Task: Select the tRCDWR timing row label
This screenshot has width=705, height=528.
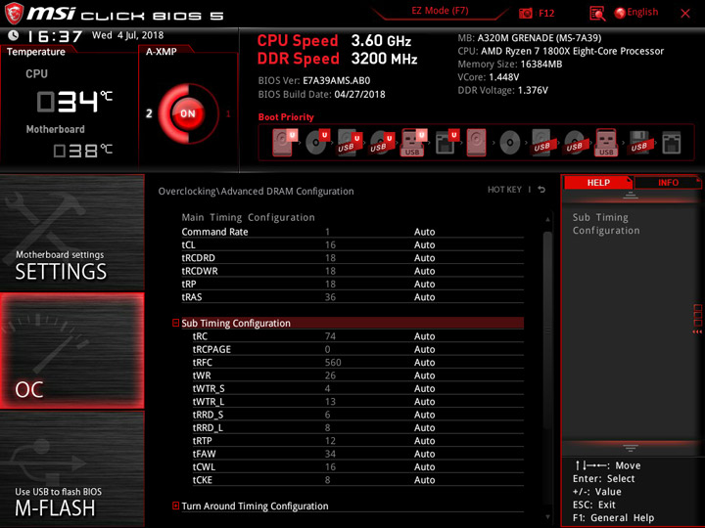Action: click(x=200, y=271)
